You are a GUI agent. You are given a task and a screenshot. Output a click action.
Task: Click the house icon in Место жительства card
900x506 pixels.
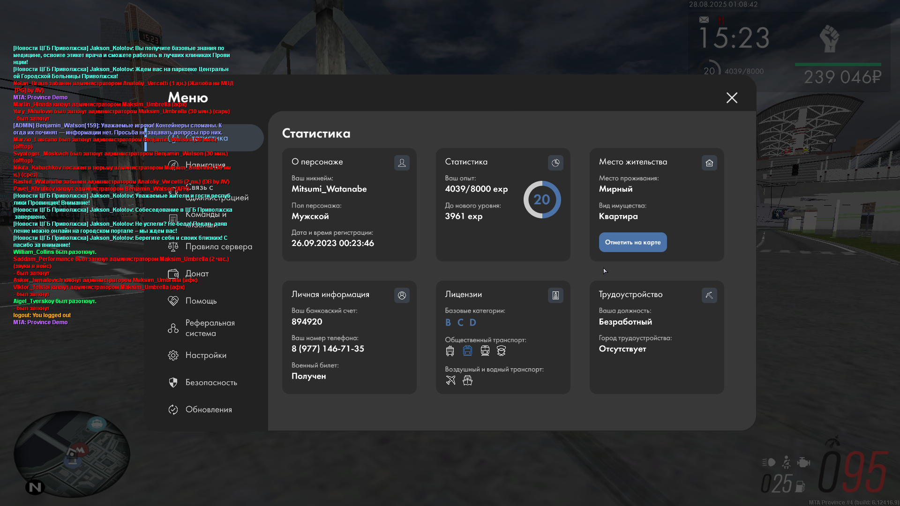(x=709, y=163)
